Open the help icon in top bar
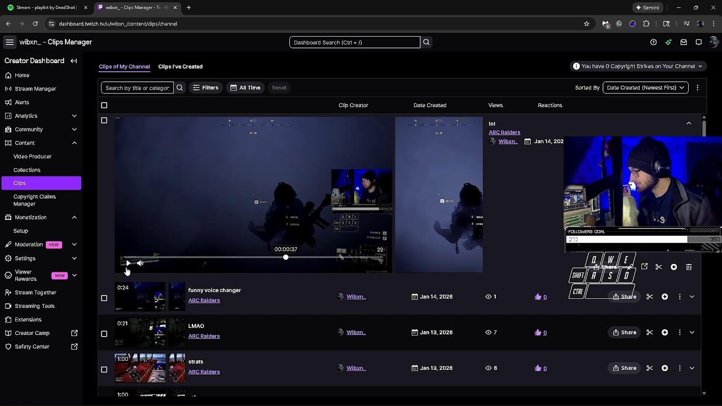722x406 pixels. point(653,42)
